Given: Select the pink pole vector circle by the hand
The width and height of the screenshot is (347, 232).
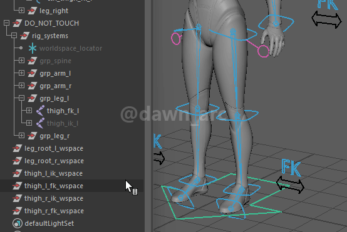Looking at the screenshot, I should click(x=263, y=51).
